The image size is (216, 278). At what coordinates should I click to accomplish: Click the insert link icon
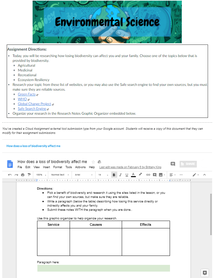(148, 175)
